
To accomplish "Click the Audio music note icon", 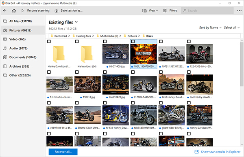I will point(5,48).
